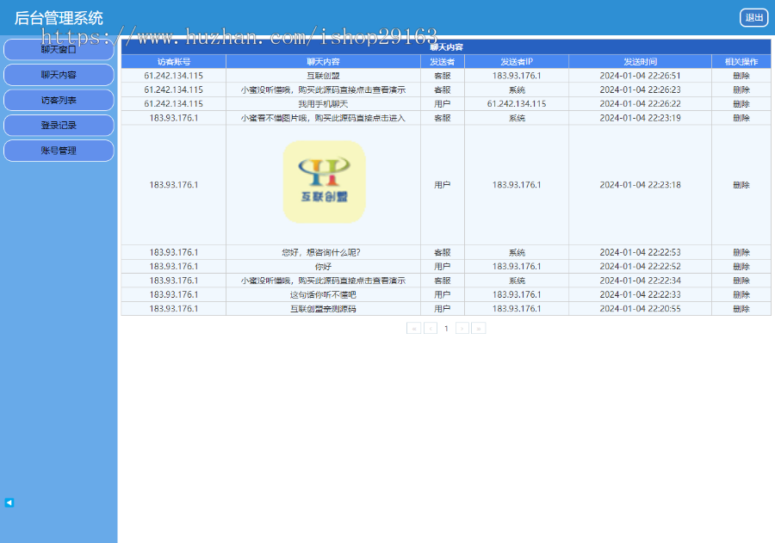Delete the image message sent at 22:23:18

tap(741, 185)
